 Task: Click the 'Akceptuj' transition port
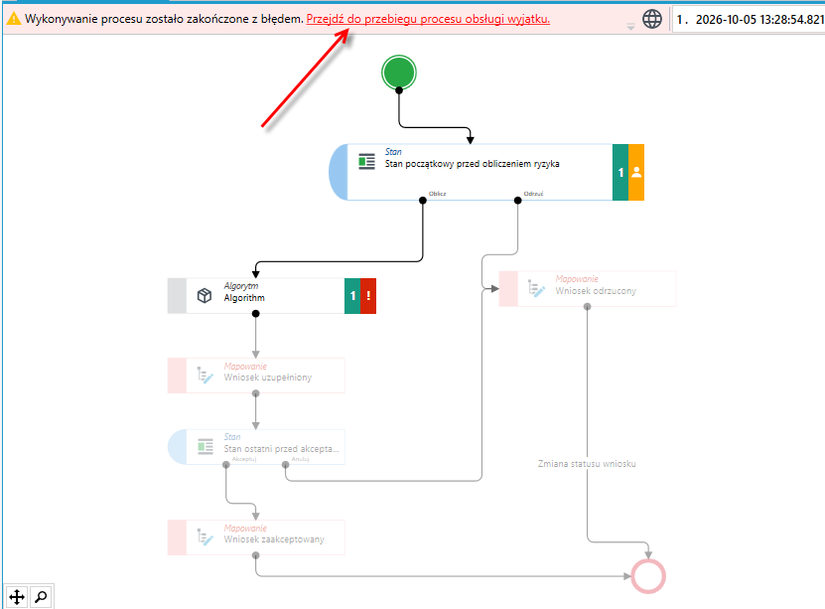pyautogui.click(x=225, y=465)
